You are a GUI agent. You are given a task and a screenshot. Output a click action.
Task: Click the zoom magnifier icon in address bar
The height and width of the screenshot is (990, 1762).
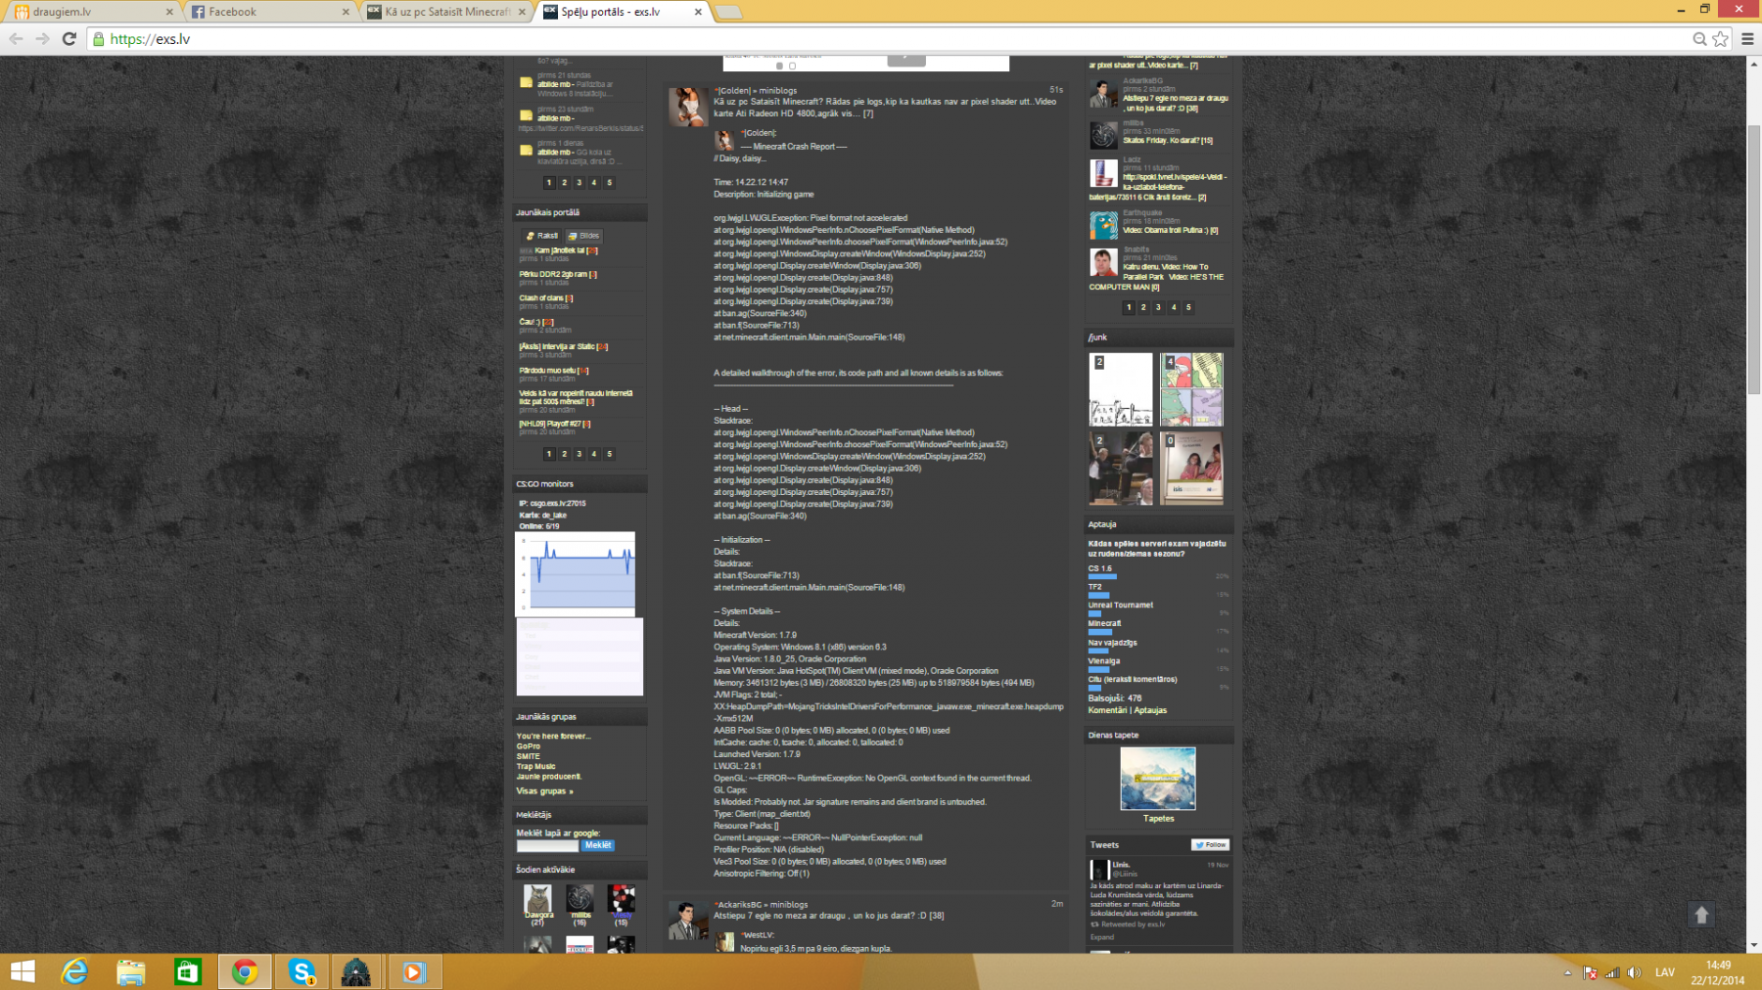[x=1699, y=39]
